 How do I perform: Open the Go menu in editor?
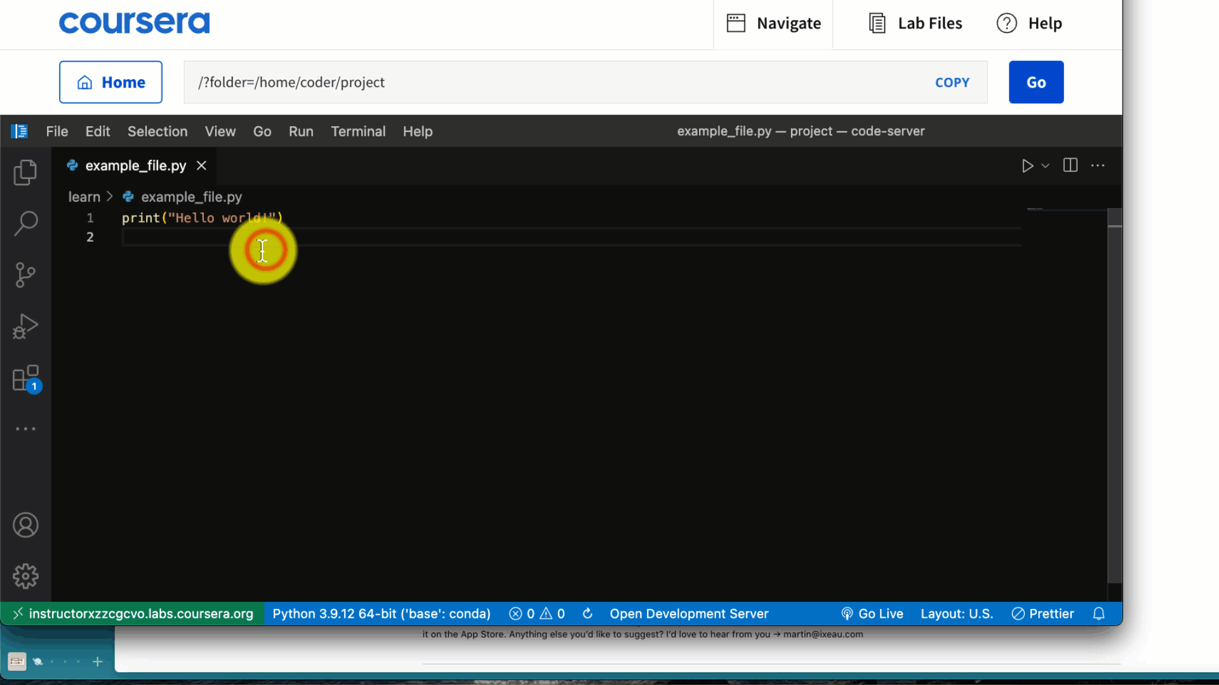tap(262, 131)
